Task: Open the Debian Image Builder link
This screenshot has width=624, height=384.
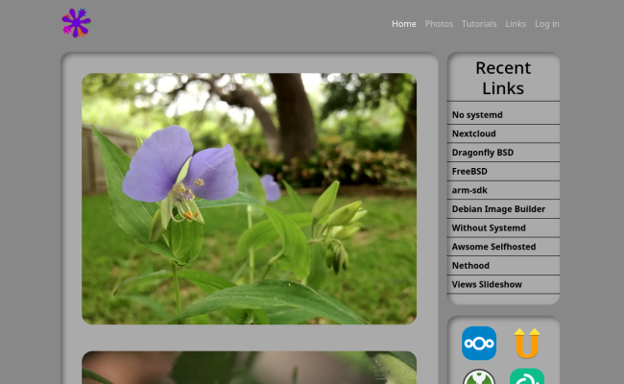Action: pos(498,209)
